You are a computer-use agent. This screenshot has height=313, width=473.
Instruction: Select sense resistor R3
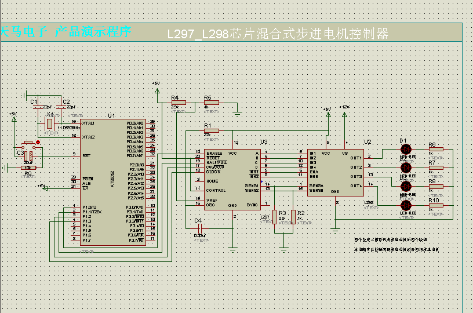click(275, 217)
